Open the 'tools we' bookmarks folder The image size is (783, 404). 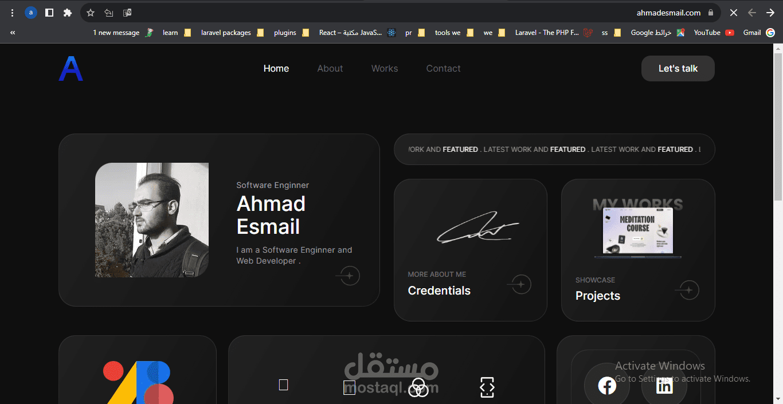click(454, 33)
